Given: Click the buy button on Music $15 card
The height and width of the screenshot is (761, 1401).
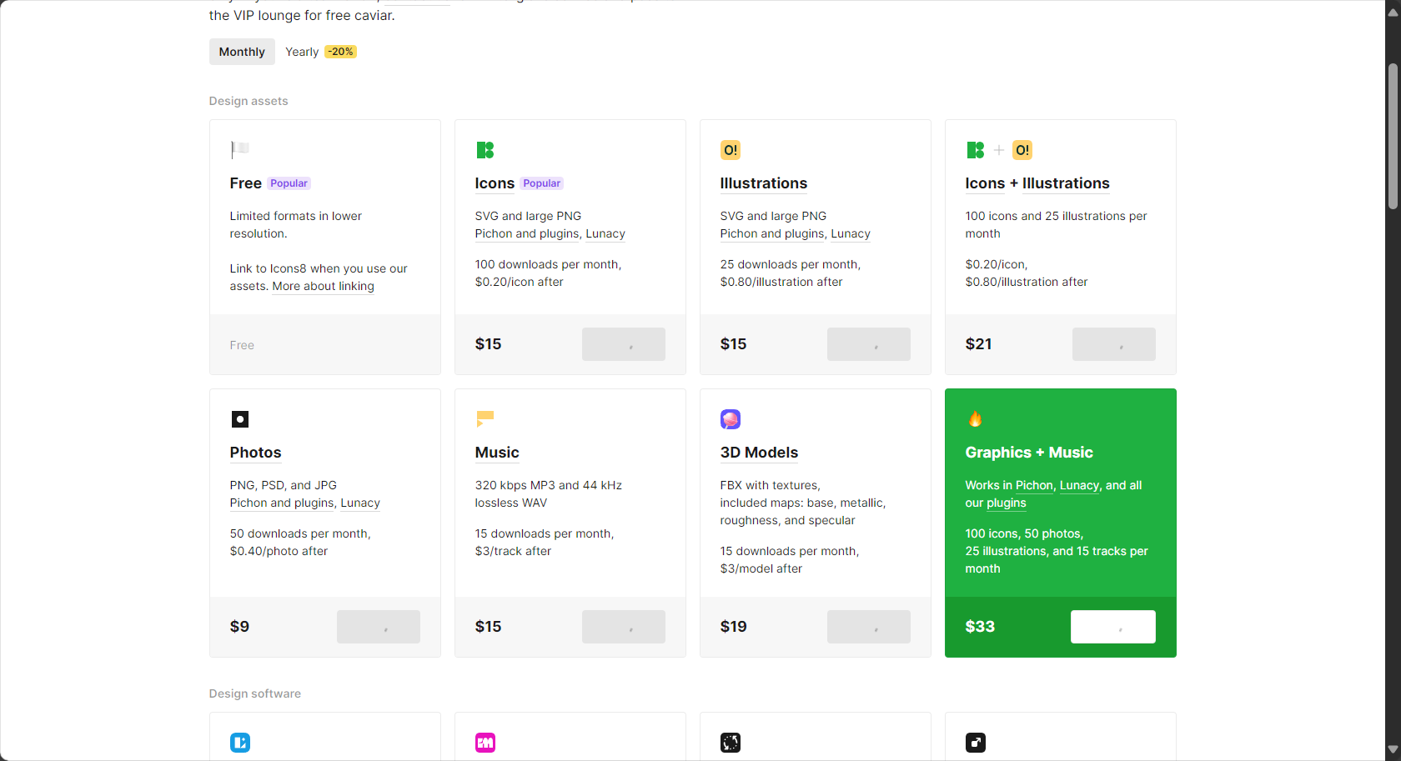Looking at the screenshot, I should (x=624, y=627).
